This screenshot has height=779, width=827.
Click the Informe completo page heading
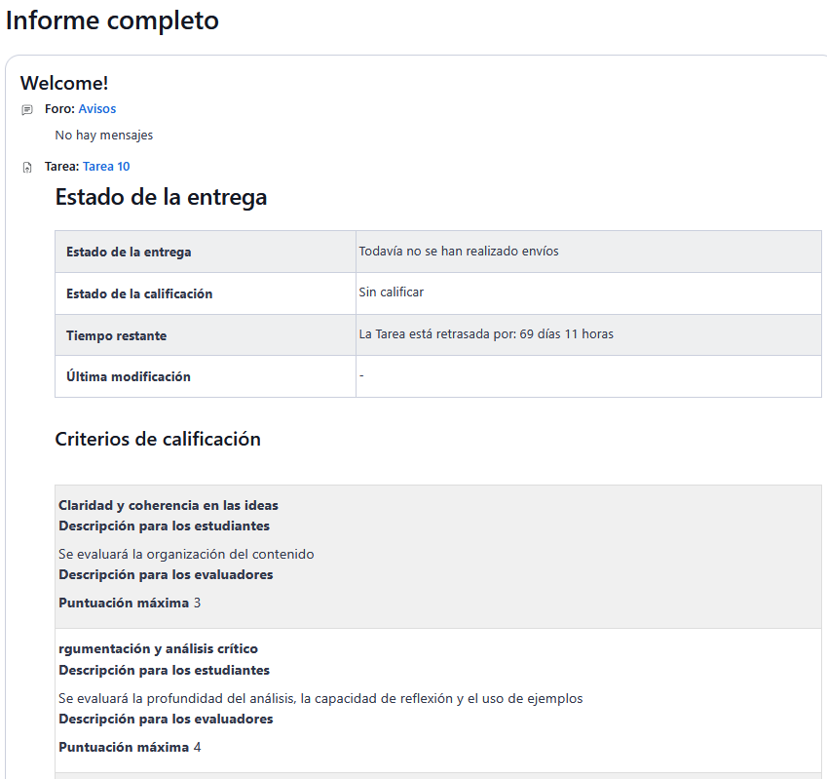coord(112,20)
